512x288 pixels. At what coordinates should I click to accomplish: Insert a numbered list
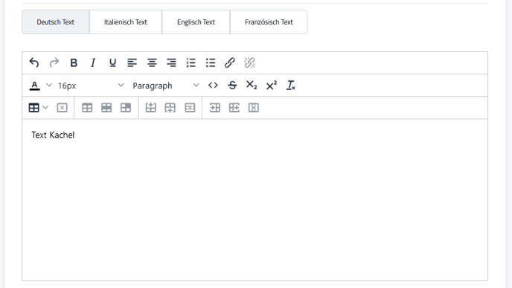click(x=191, y=63)
